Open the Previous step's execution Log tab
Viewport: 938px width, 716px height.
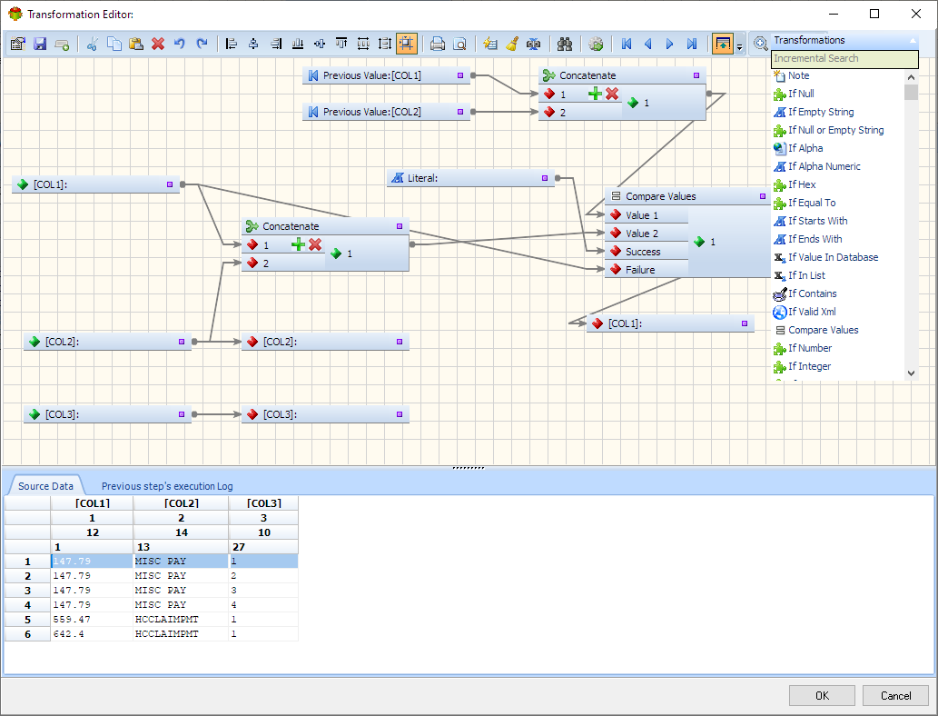167,486
